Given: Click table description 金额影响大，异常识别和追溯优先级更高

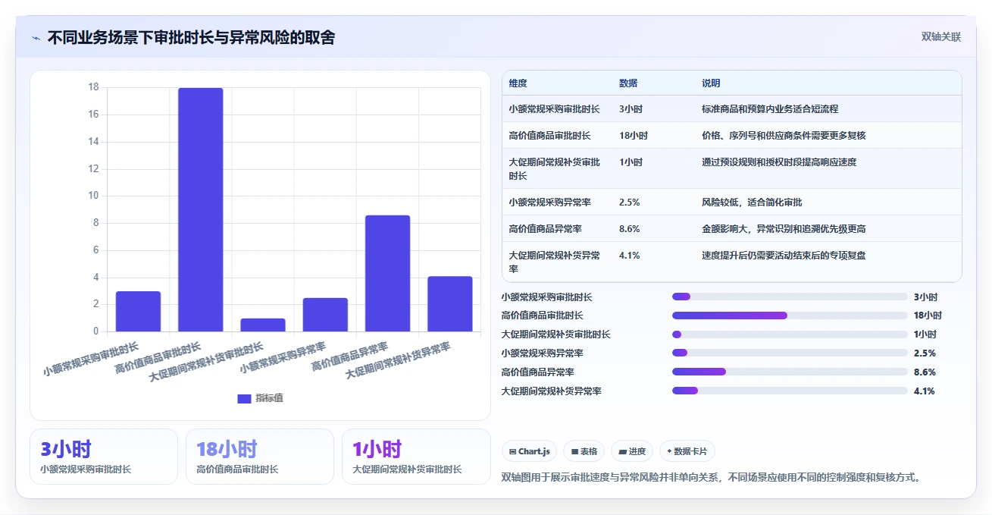Looking at the screenshot, I should point(784,229).
